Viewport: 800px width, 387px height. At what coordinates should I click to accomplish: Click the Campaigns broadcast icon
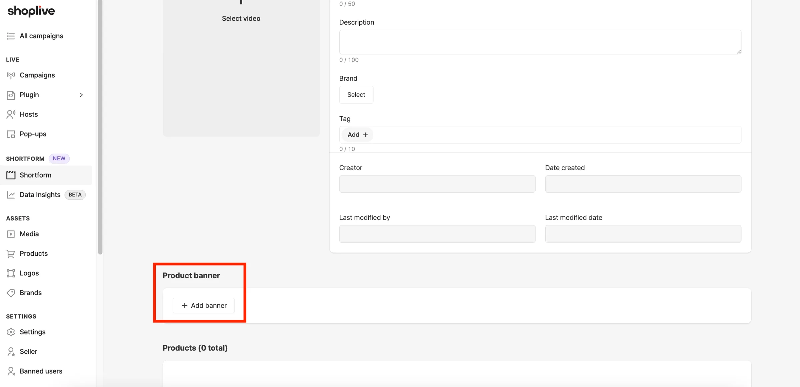(x=11, y=75)
